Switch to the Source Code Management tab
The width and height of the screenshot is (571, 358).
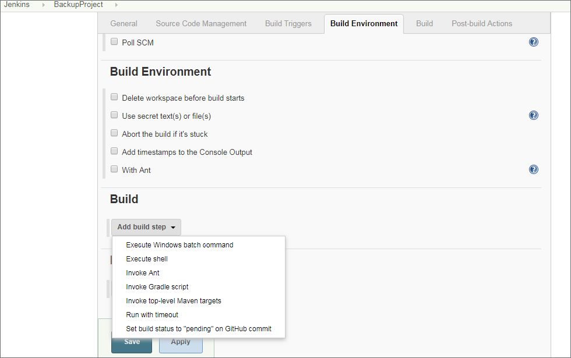[x=200, y=23]
